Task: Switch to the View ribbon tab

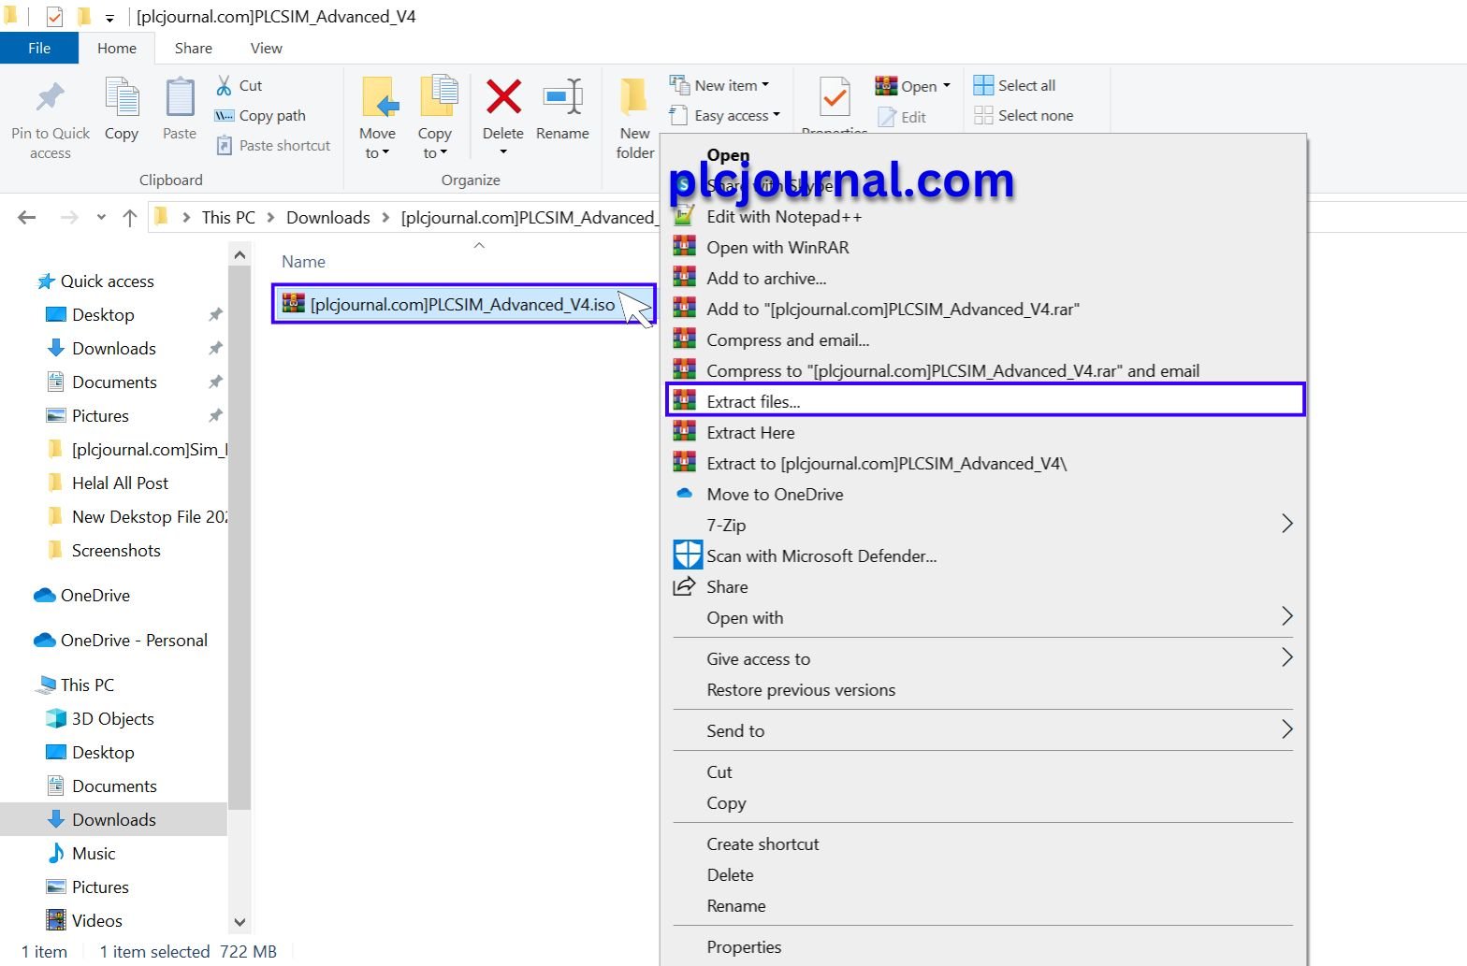Action: [x=267, y=48]
